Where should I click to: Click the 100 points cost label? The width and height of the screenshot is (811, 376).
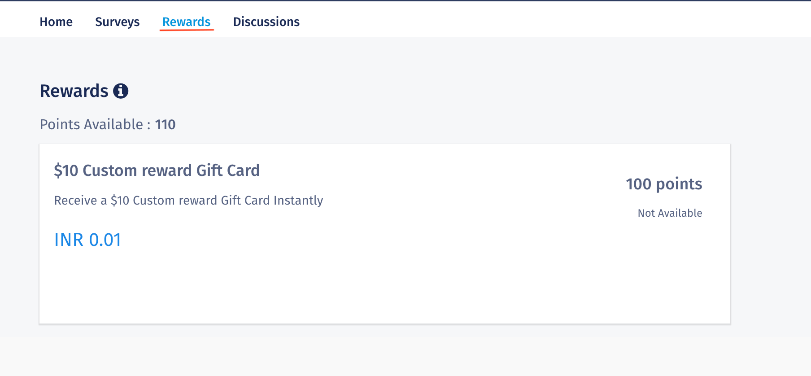coord(664,184)
